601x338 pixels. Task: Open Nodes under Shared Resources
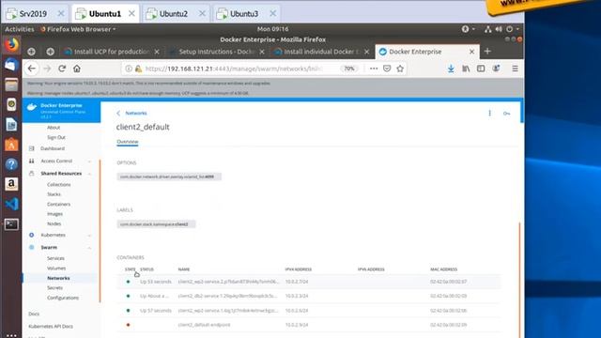coord(54,223)
